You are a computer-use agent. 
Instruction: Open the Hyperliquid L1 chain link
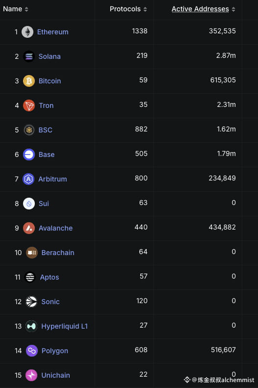point(65,326)
